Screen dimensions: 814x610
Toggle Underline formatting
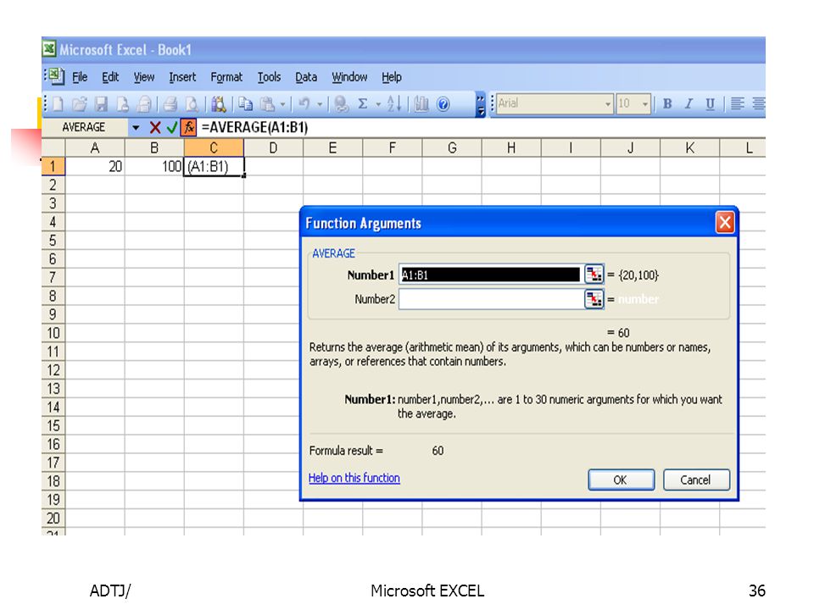[x=711, y=104]
